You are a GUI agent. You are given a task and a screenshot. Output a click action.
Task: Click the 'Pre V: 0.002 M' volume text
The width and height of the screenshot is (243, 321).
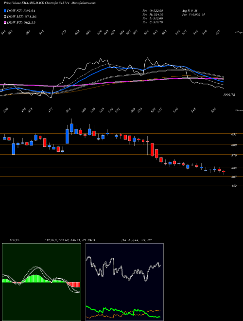(x=193, y=14)
